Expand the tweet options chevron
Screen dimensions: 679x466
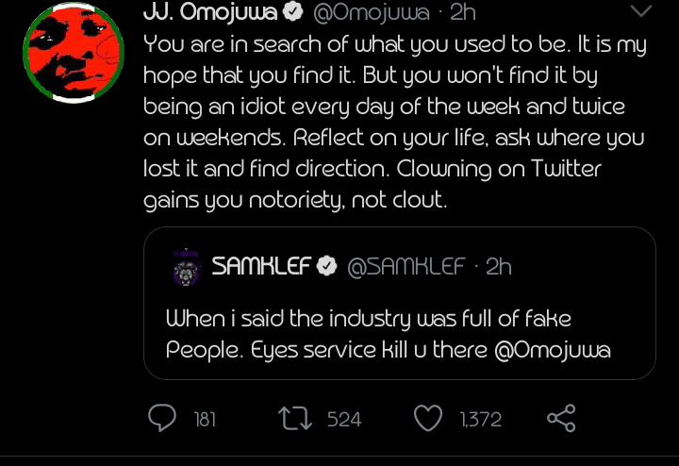point(640,11)
